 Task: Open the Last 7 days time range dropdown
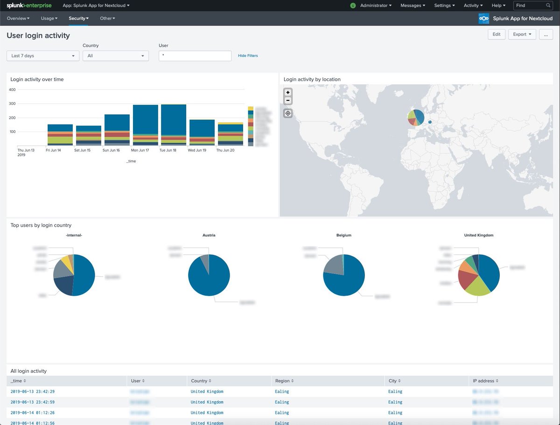point(43,56)
